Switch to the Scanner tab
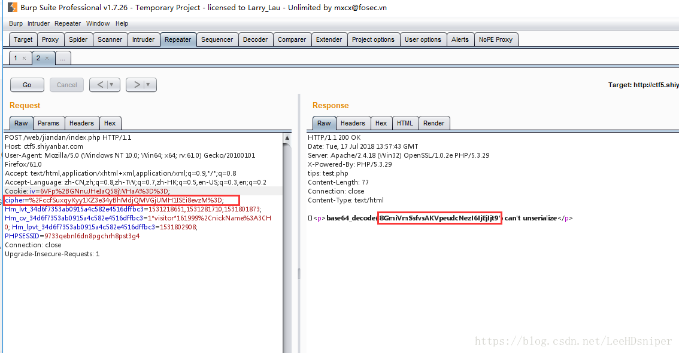Screen dimensions: 679x353 click(110, 39)
